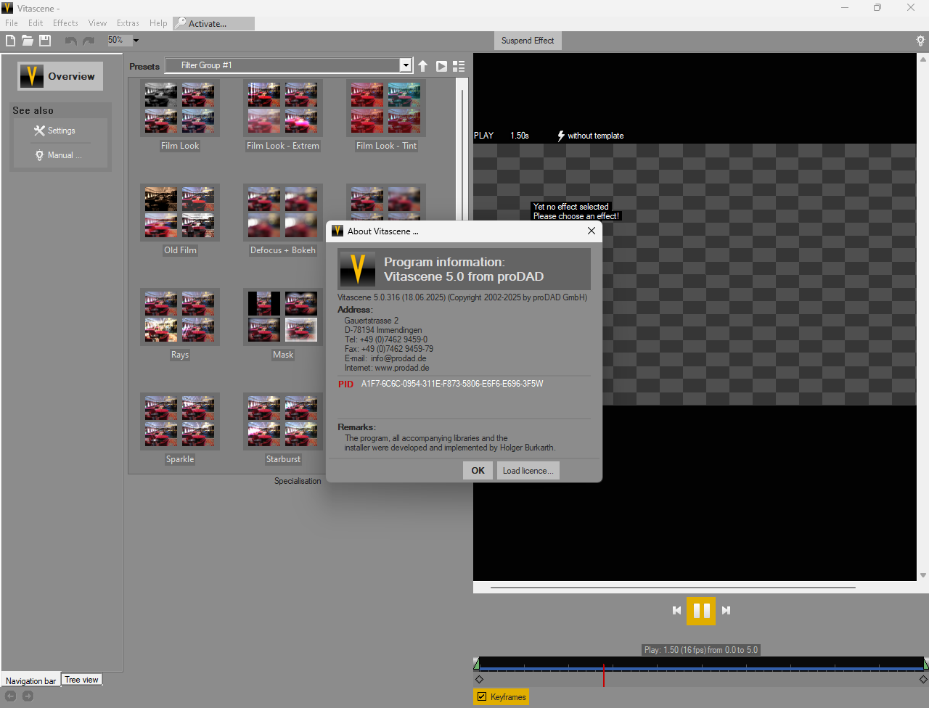Image resolution: width=929 pixels, height=708 pixels.
Task: Click the back navigation arrow at bottom left
Action: [x=10, y=696]
